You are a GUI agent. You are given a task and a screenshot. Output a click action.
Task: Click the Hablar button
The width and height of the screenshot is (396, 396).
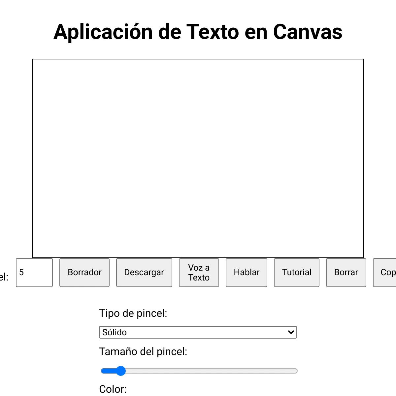coord(247,273)
